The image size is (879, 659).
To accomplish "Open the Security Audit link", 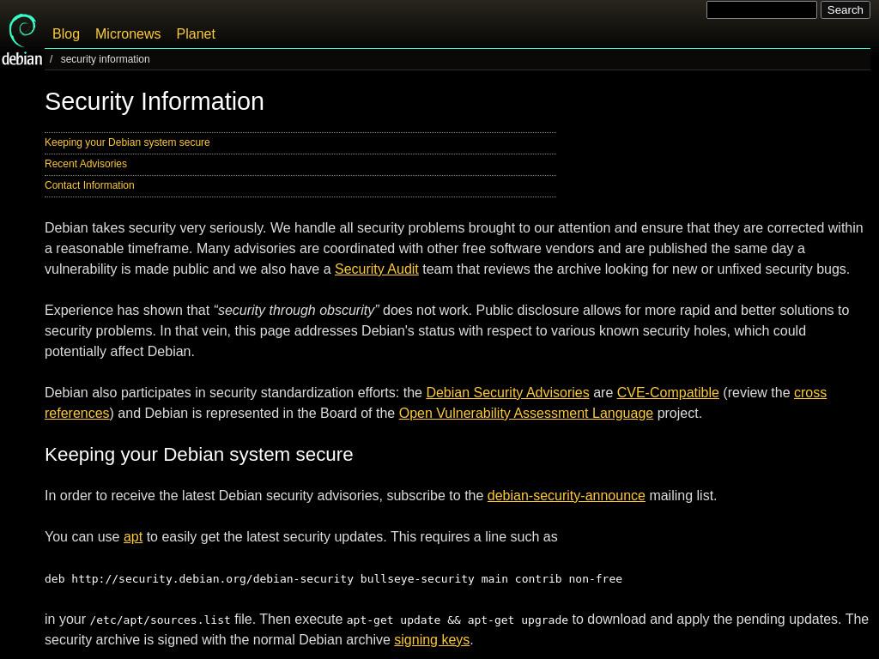I will click(x=377, y=269).
